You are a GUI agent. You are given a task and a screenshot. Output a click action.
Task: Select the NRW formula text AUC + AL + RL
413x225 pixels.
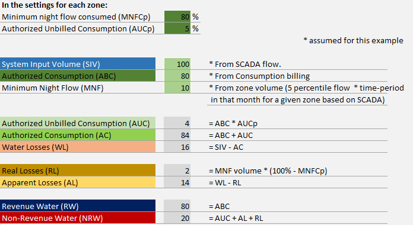239,218
